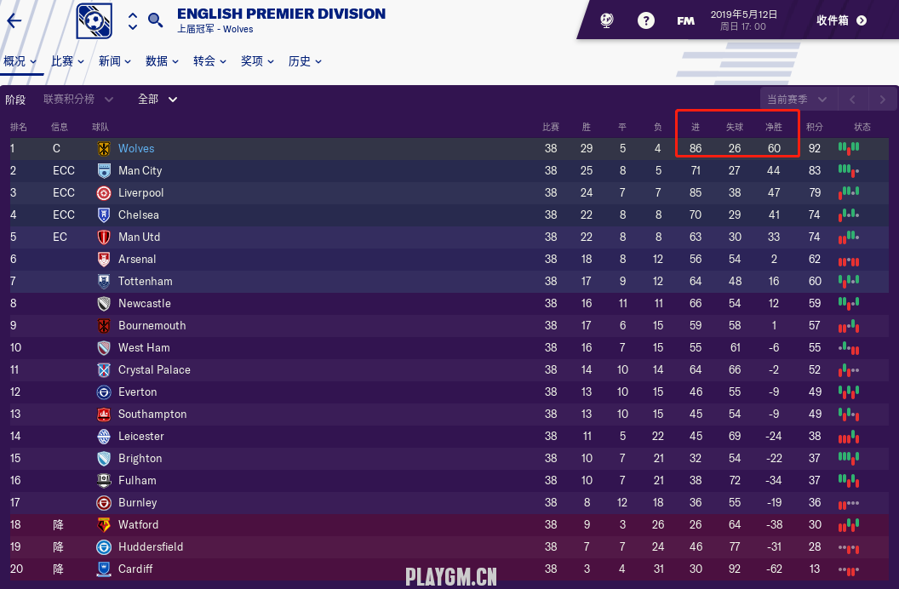The width and height of the screenshot is (899, 589).
Task: Open the 转会 menu
Action: (x=209, y=61)
